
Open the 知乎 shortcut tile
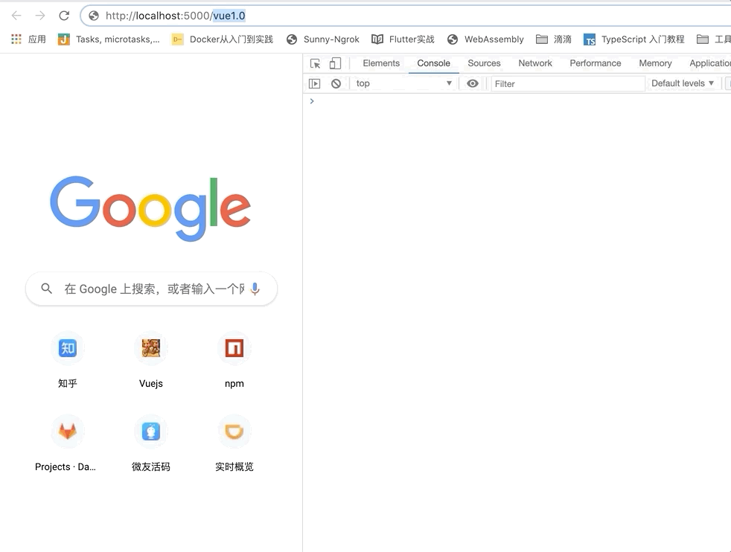(x=68, y=359)
